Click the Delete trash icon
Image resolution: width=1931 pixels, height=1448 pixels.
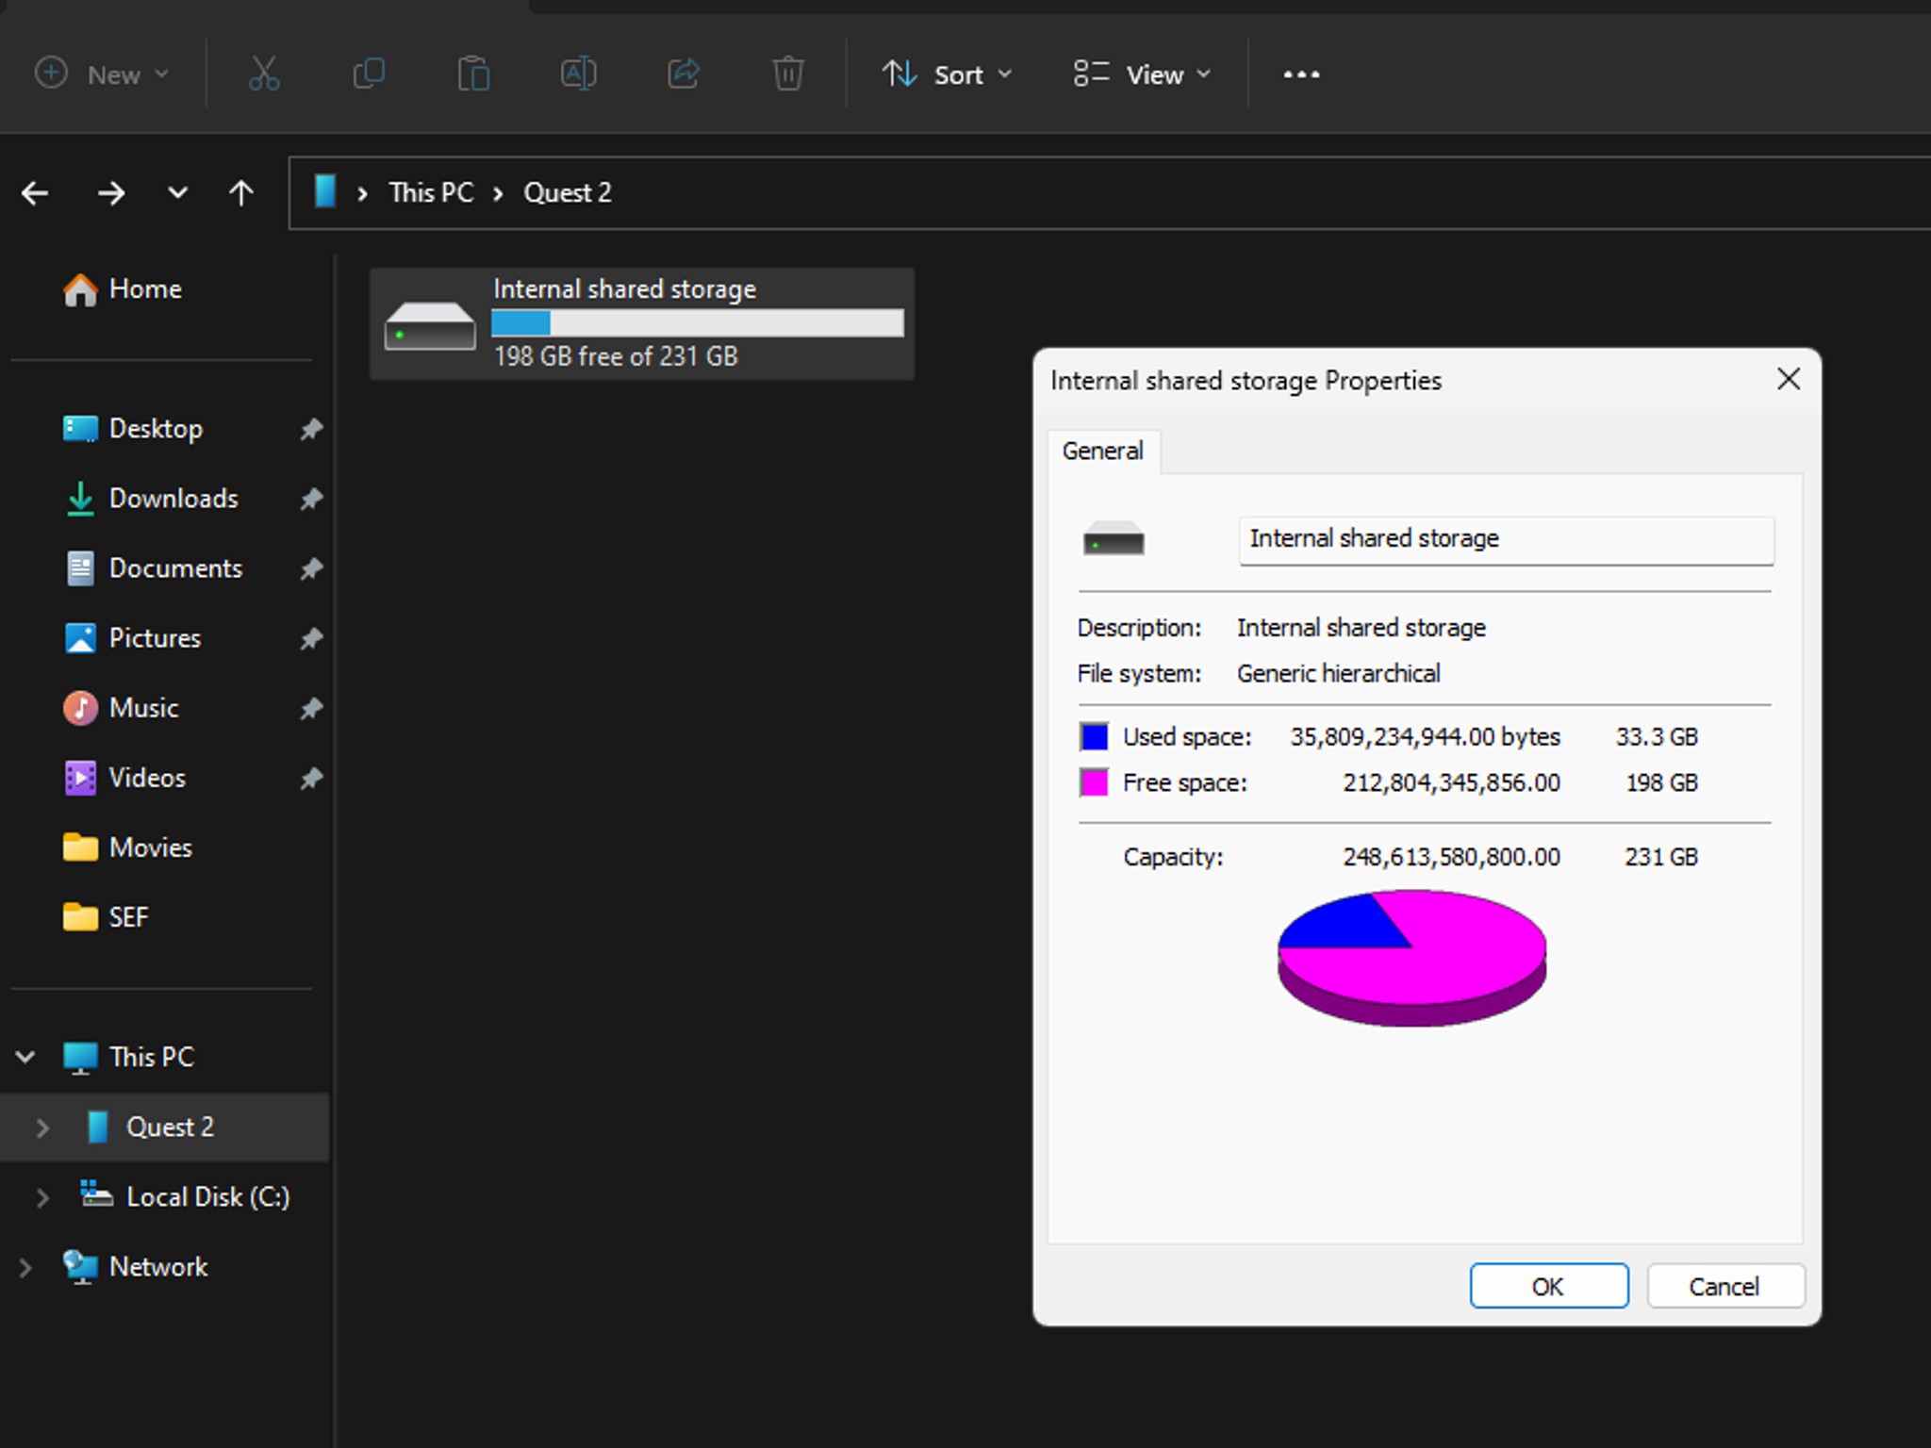(788, 74)
